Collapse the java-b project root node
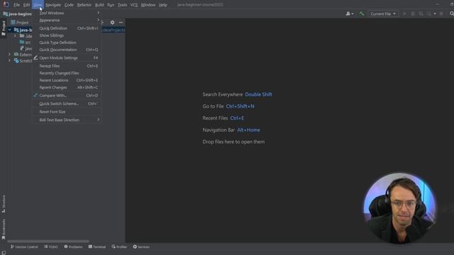 point(9,30)
